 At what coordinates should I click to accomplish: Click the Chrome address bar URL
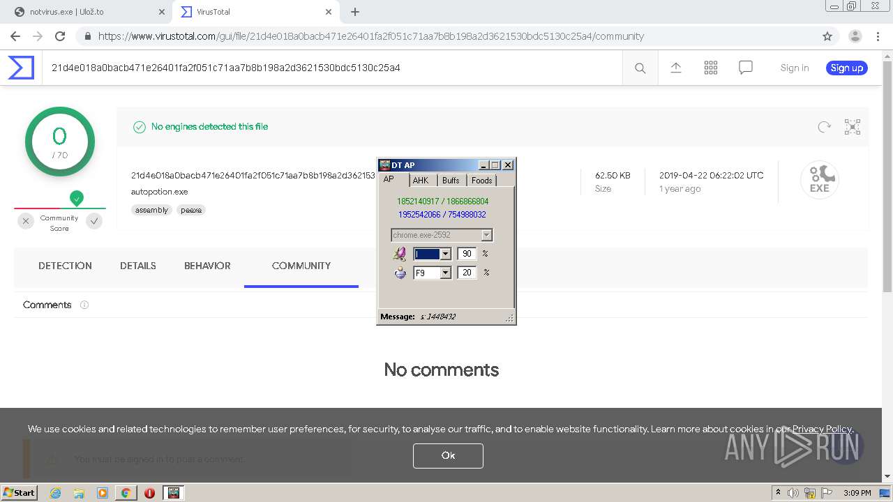tap(370, 36)
